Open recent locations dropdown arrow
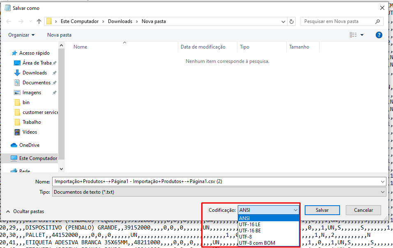Image resolution: width=393 pixels, height=248 pixels. point(30,21)
